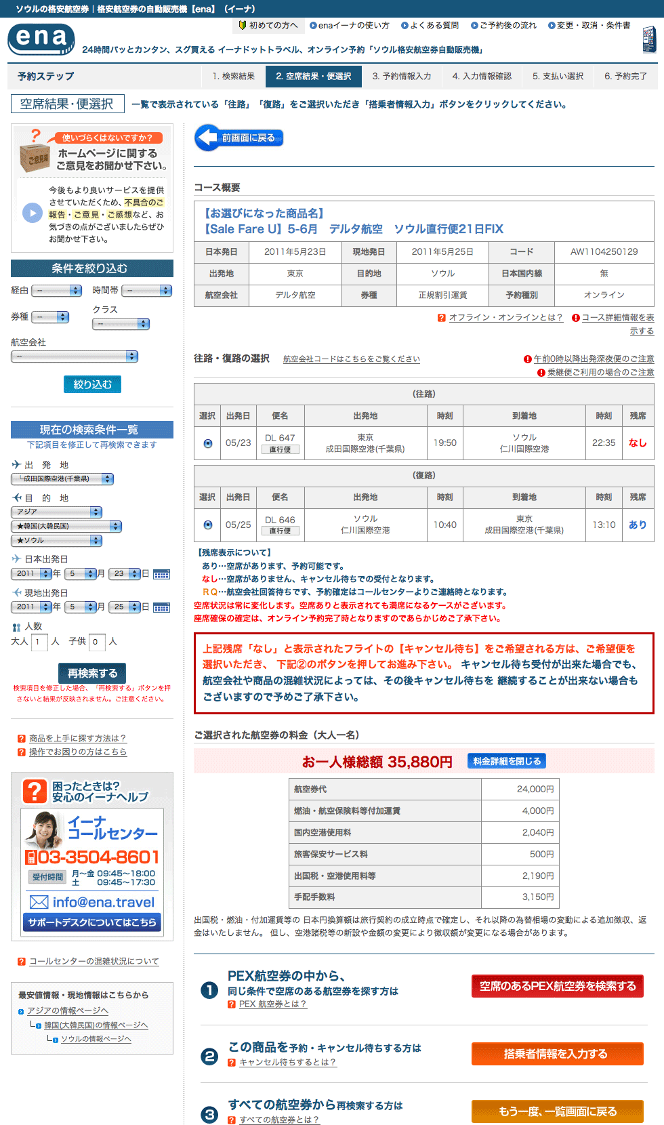Click the adult count 大人 input field
Screen dimensions: 664x1125
39,642
